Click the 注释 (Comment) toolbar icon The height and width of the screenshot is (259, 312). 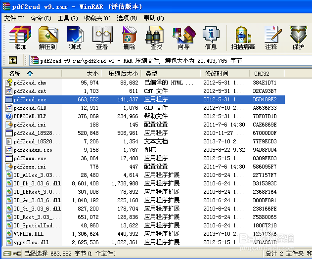point(271,38)
